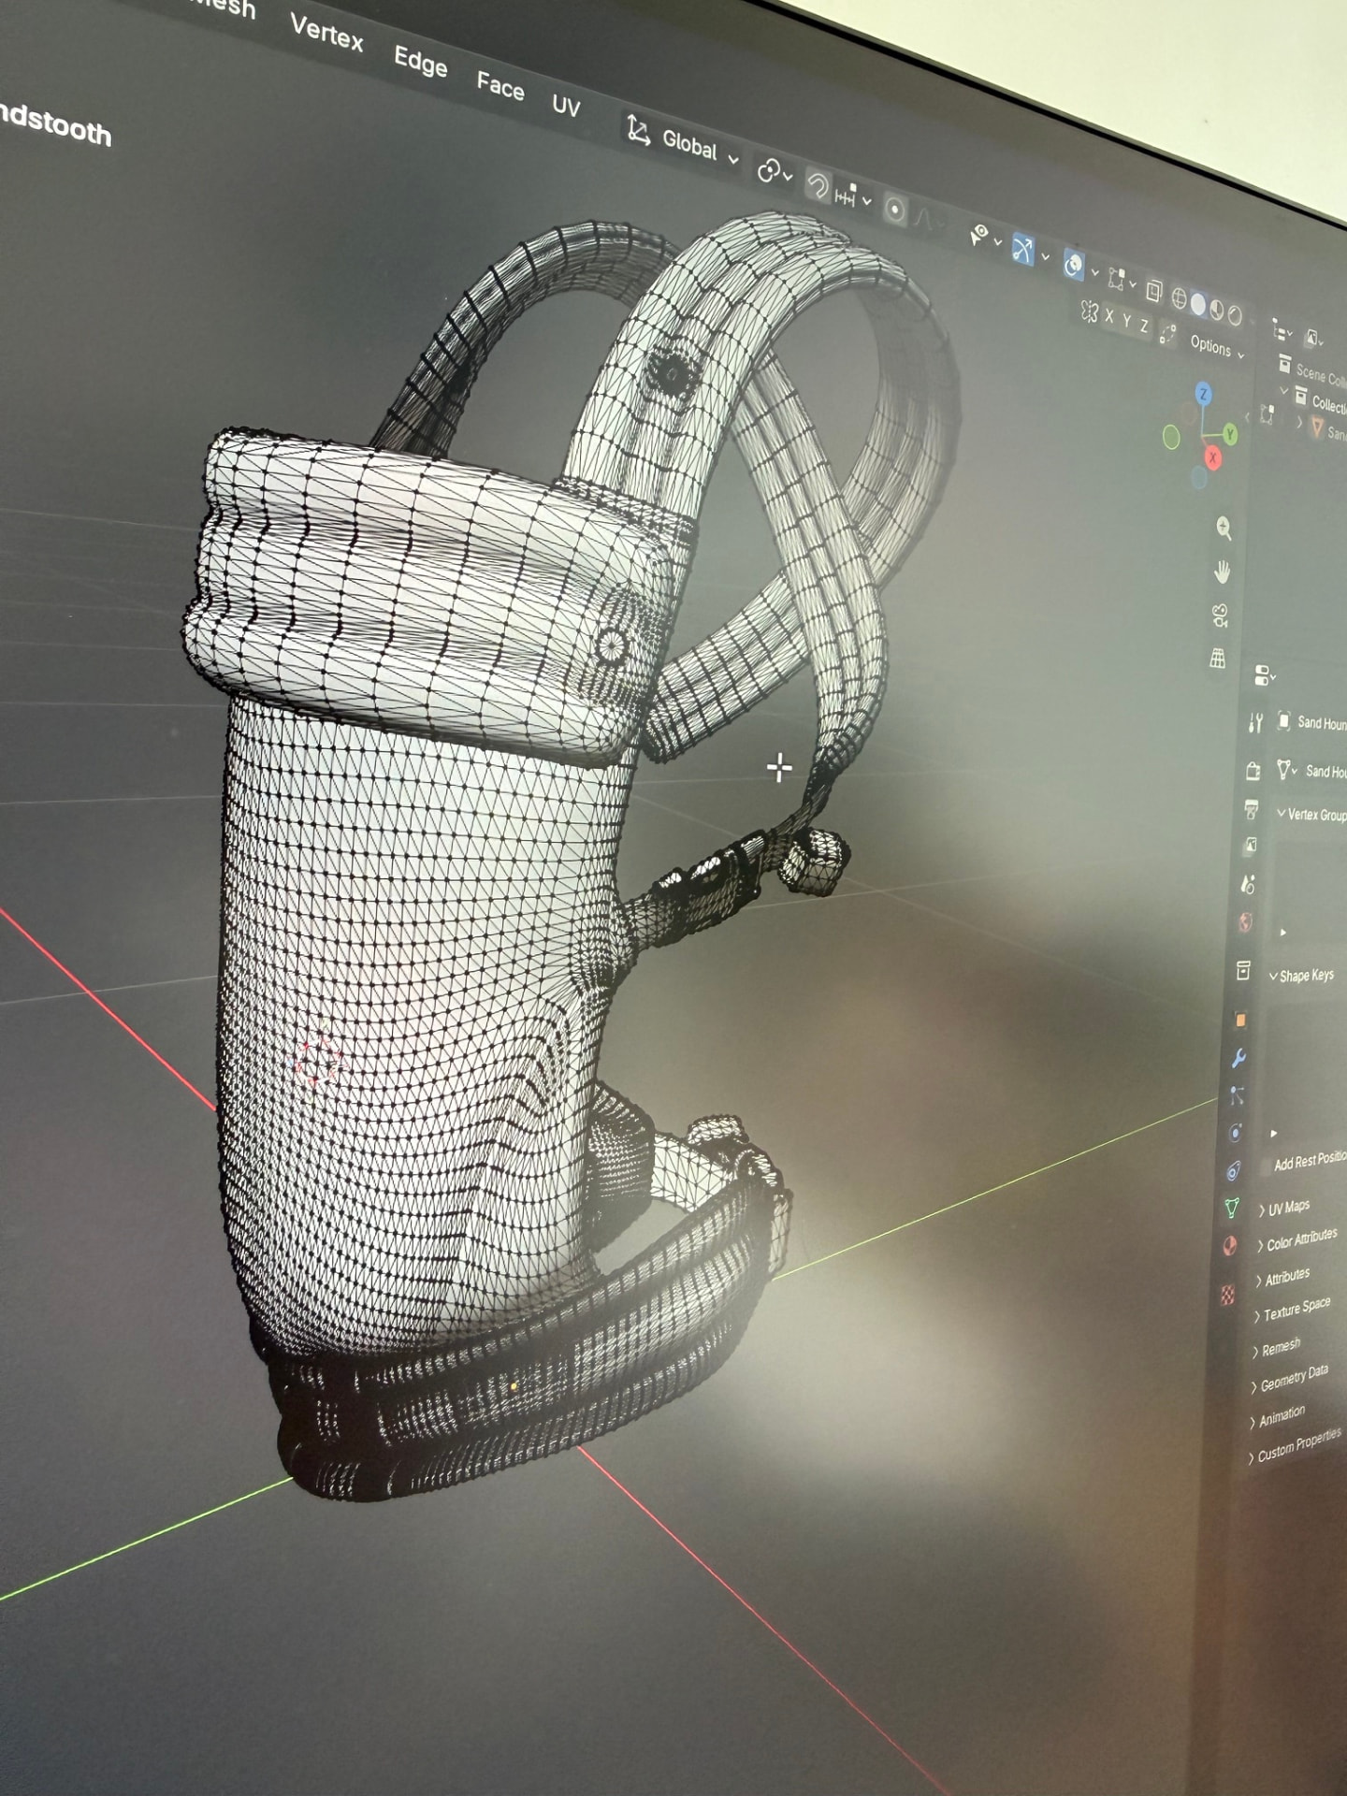Open the Global transform orientation dropdown
Screen dimensions: 1347x1796
tap(683, 142)
